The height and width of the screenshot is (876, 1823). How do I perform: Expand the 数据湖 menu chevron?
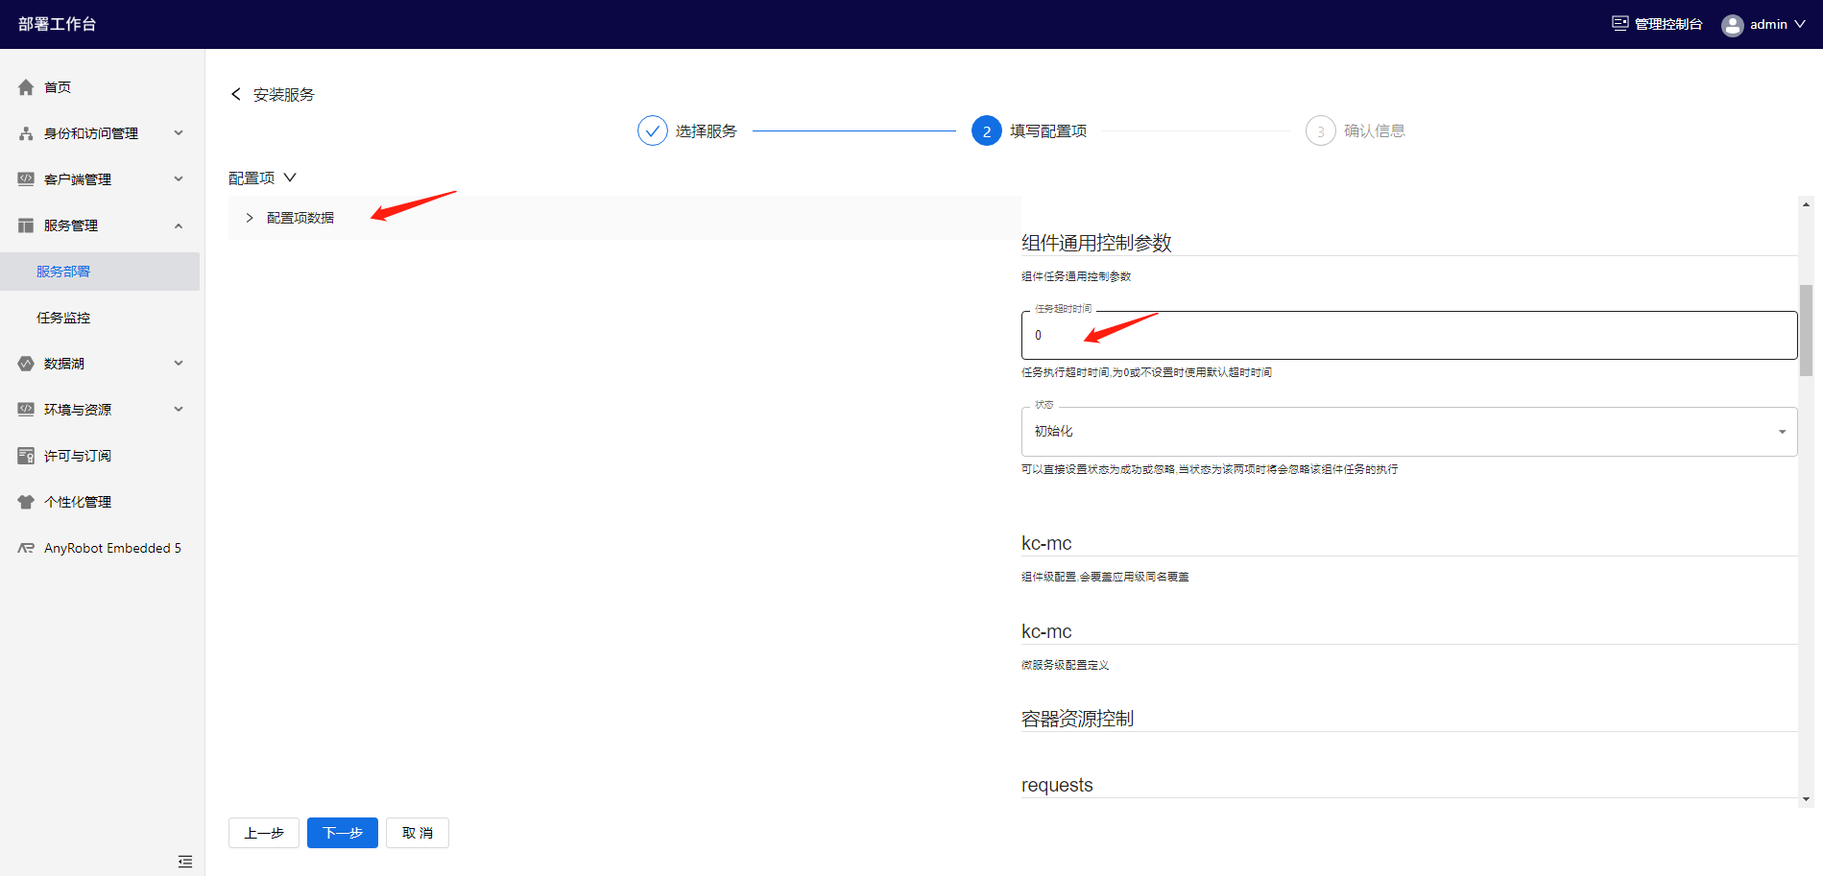[x=179, y=364]
